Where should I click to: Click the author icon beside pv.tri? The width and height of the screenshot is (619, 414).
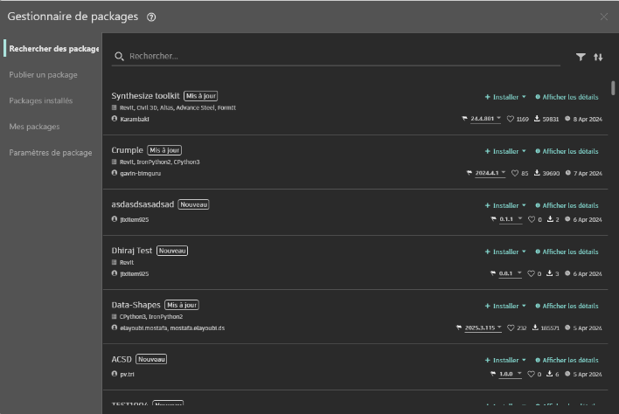point(115,374)
